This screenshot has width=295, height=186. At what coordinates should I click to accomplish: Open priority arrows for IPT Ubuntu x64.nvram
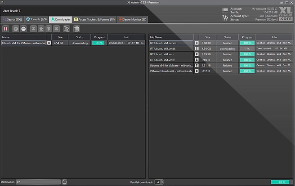(197, 43)
